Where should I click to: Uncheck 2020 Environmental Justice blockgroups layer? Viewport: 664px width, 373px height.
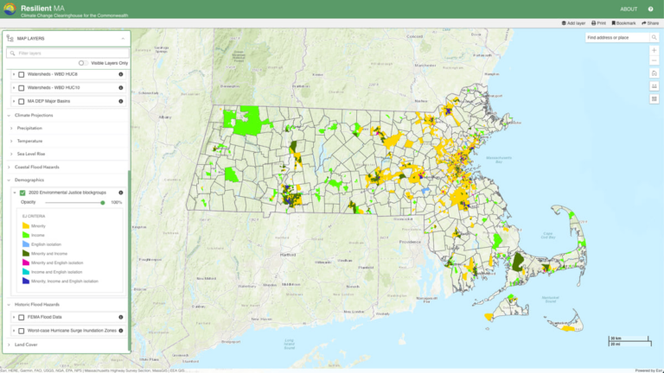[x=22, y=193]
